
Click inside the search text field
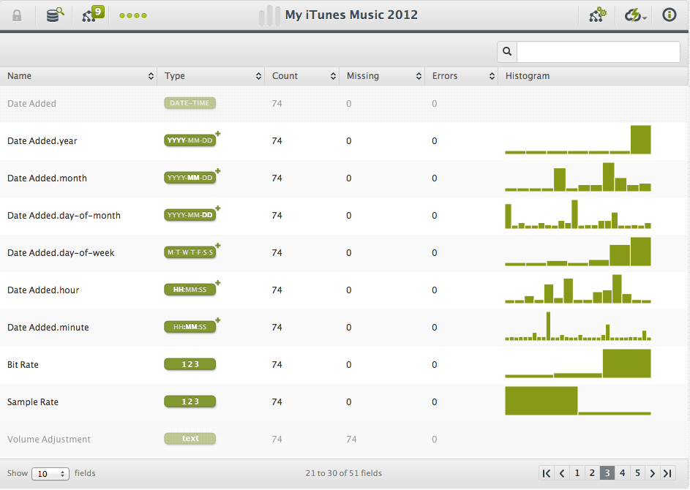coord(598,52)
